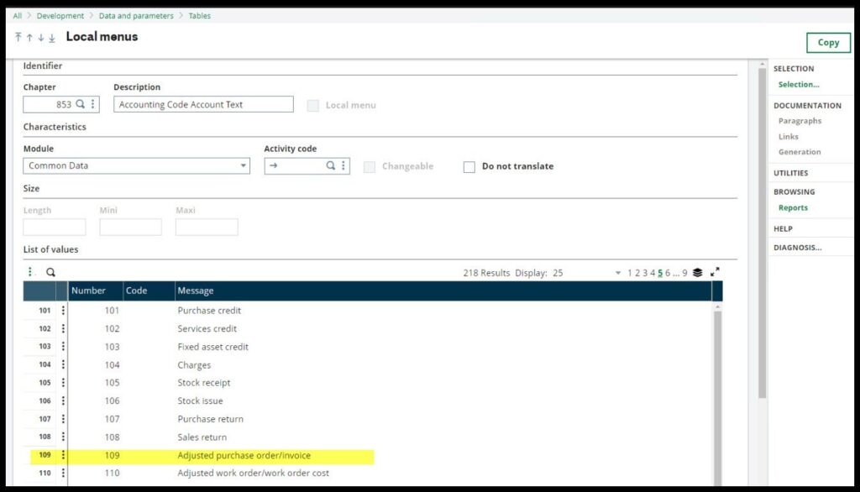This screenshot has height=492, width=860.
Task: Expand the values grid to full screen
Action: [715, 273]
